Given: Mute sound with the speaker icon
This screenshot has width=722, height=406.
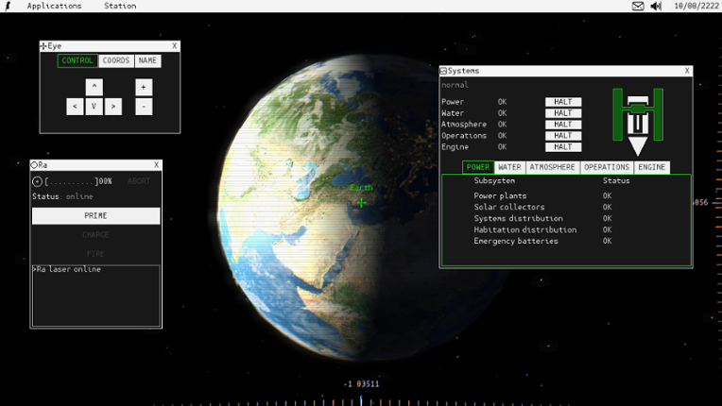Looking at the screenshot, I should click(x=657, y=6).
